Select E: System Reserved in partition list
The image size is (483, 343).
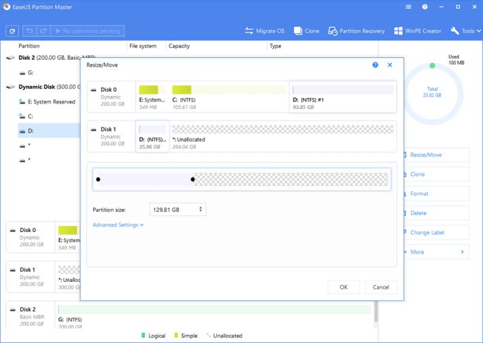click(51, 101)
